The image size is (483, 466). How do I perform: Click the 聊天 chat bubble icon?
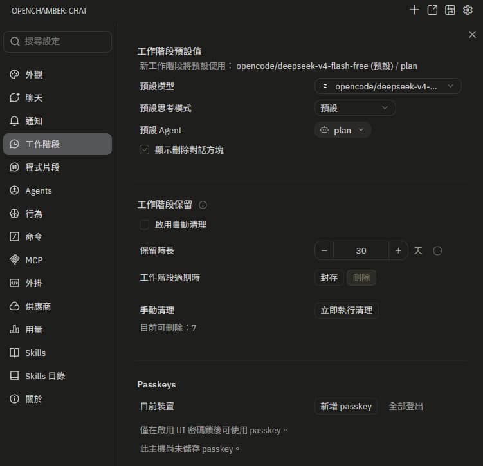pos(14,97)
